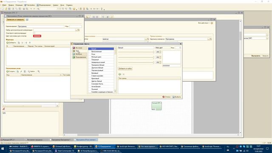Open the Все действия dropdown
This screenshot has width=272, height=153.
tap(204, 23)
